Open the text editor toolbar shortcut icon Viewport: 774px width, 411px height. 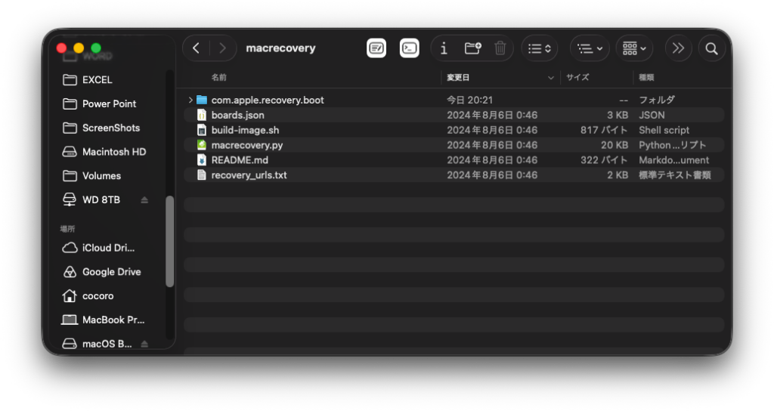(x=376, y=48)
